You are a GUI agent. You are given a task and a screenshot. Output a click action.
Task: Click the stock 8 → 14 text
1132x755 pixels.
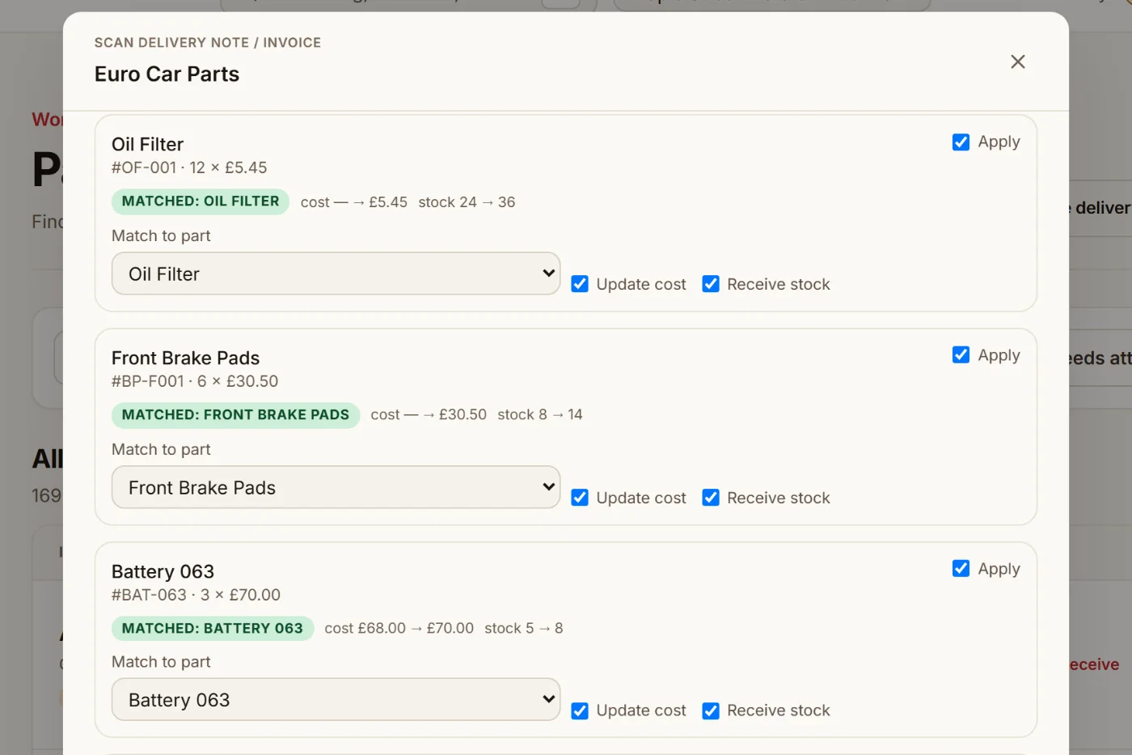[540, 414]
